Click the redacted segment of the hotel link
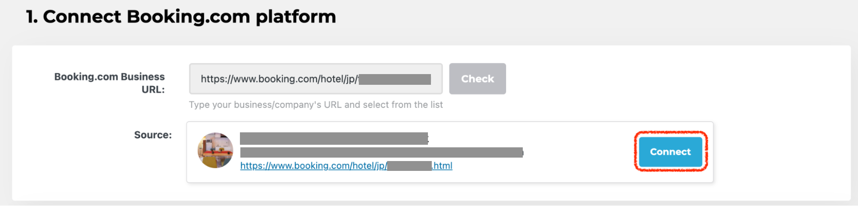Viewport: 858px width, 206px height. coord(409,166)
